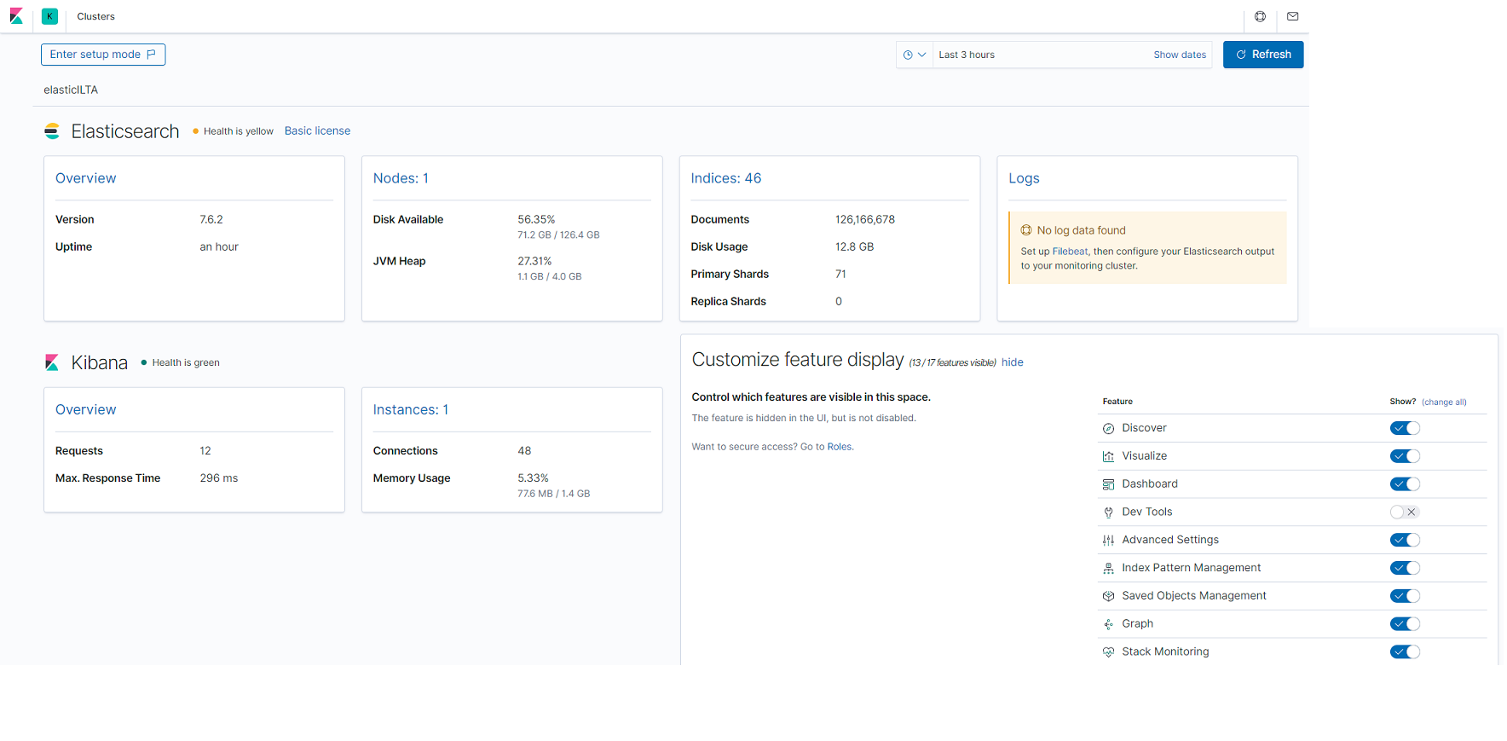Open the Indices: 46 link
The image size is (1507, 741).
click(726, 178)
